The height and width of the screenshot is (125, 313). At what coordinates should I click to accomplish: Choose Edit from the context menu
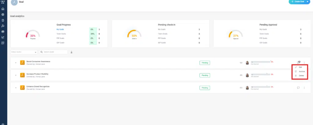(300, 67)
